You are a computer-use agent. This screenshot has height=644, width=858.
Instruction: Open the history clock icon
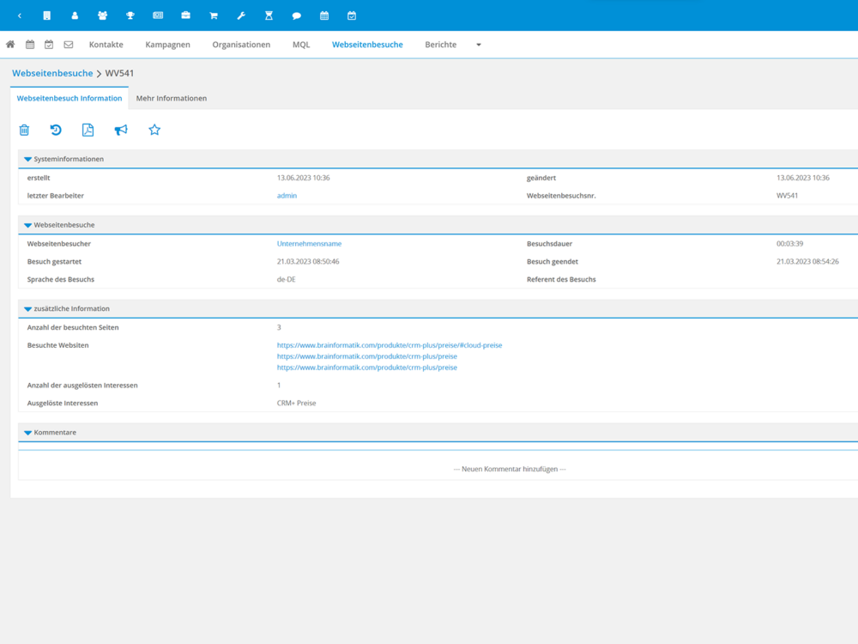56,130
